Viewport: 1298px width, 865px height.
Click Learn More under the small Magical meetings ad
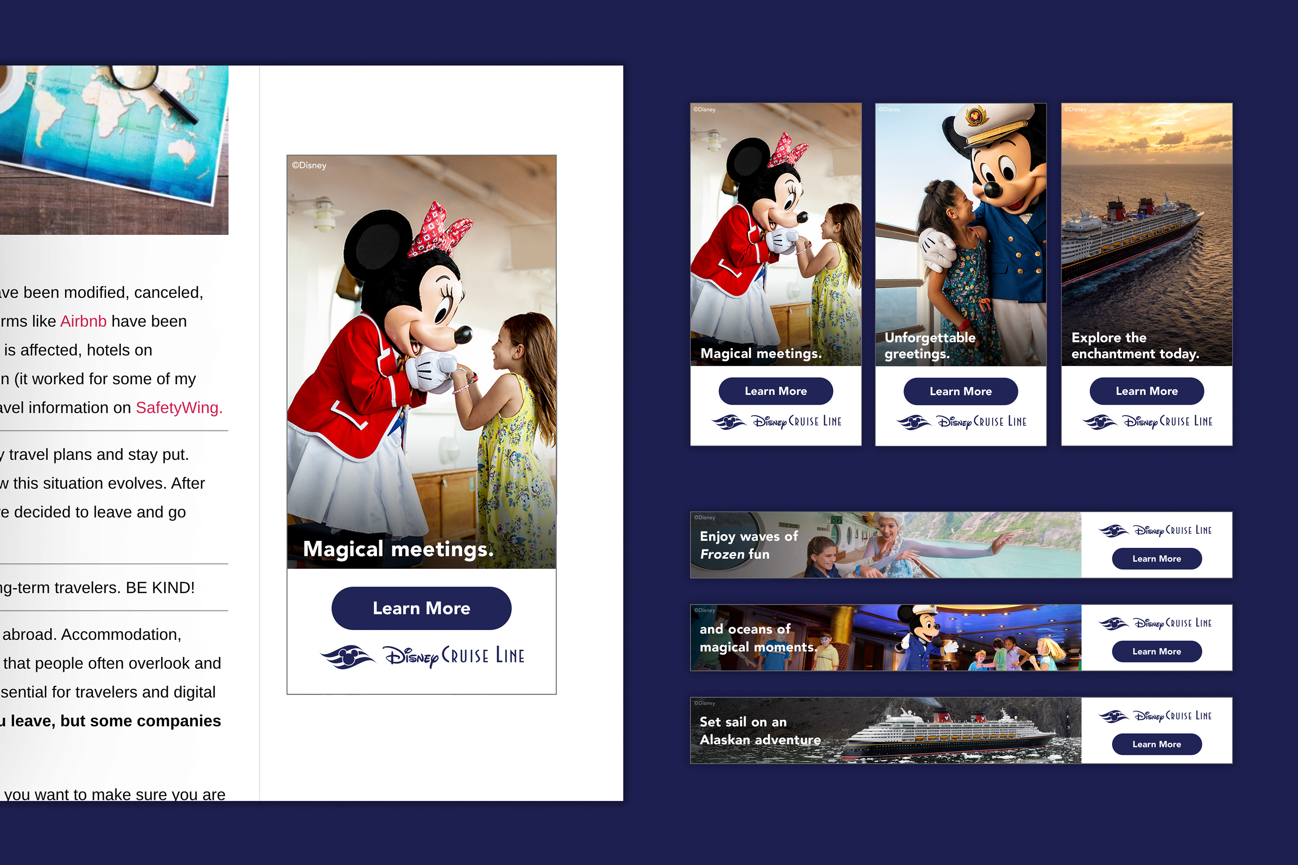(x=775, y=391)
